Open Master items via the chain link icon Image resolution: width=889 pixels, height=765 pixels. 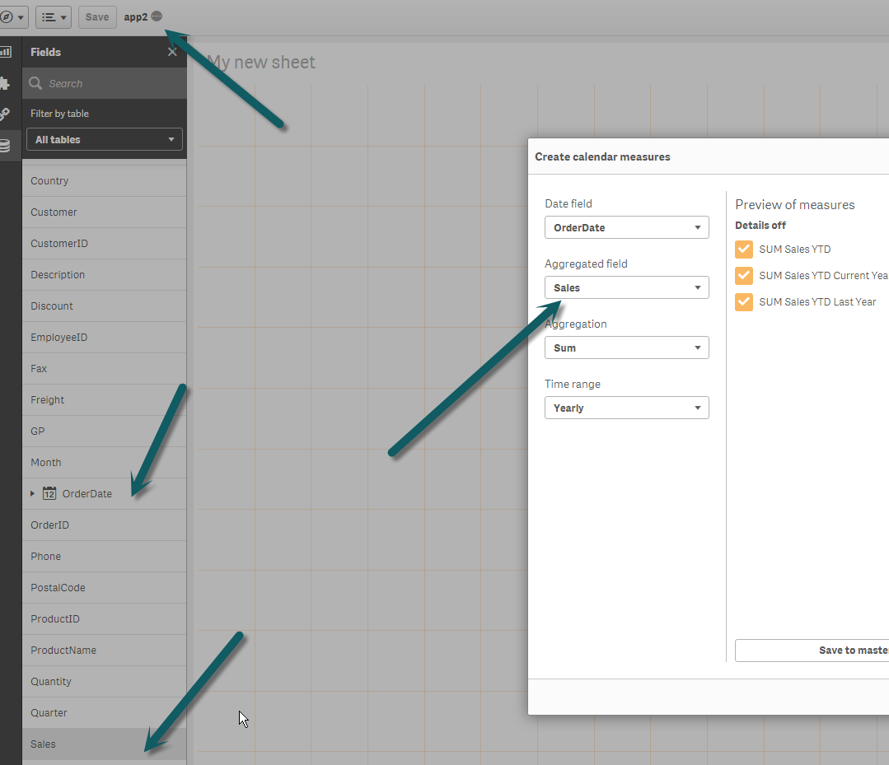(5, 114)
